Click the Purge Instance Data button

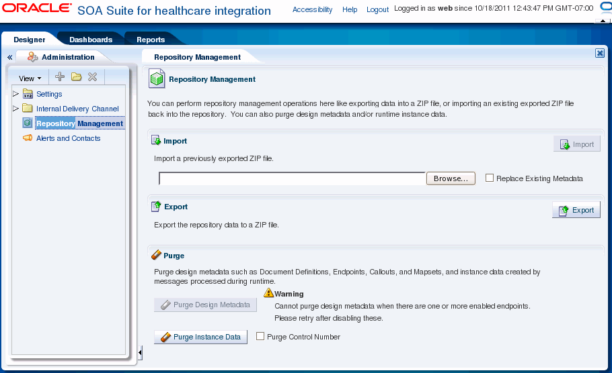coord(201,337)
